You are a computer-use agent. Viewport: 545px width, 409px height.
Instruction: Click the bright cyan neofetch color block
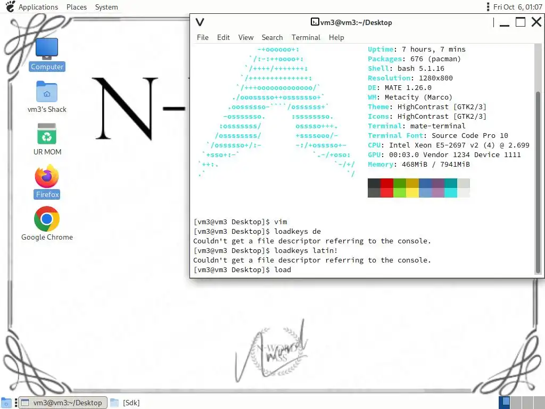[451, 193]
